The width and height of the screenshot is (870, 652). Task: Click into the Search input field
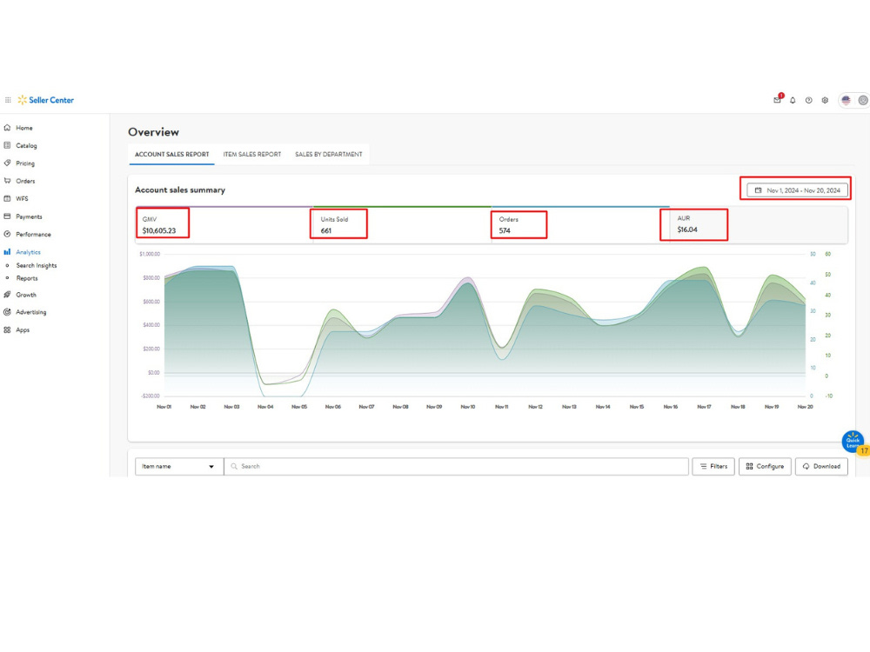(x=457, y=466)
